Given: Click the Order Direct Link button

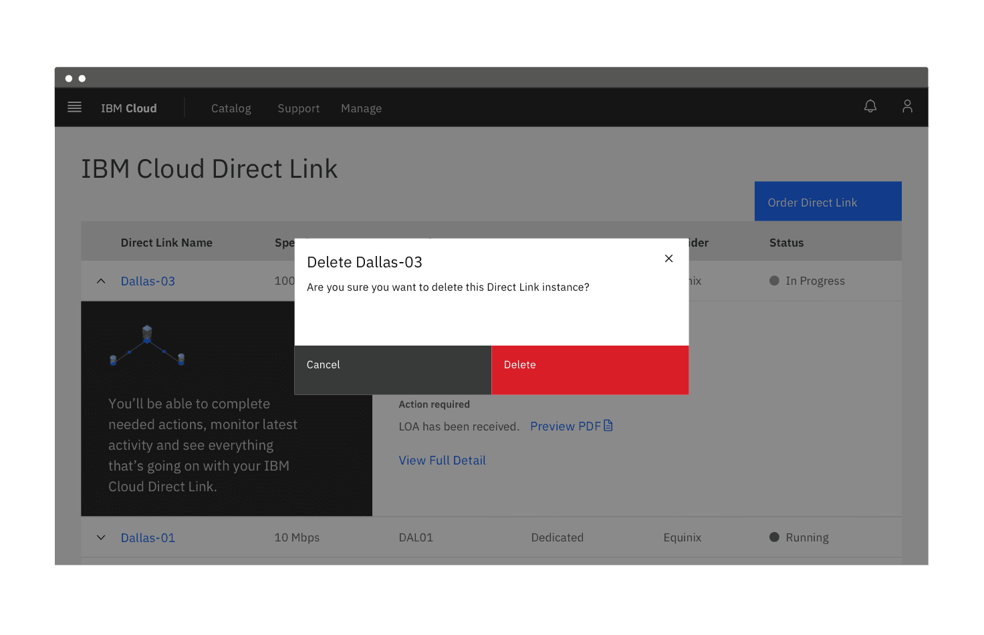Looking at the screenshot, I should pyautogui.click(x=828, y=202).
